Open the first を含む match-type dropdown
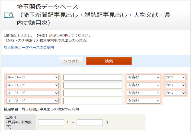 point(144,77)
